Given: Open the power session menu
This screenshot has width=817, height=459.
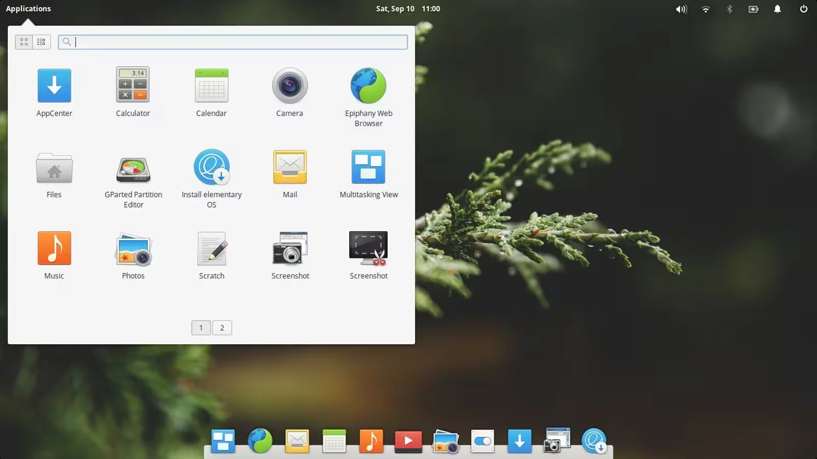Looking at the screenshot, I should tap(803, 9).
